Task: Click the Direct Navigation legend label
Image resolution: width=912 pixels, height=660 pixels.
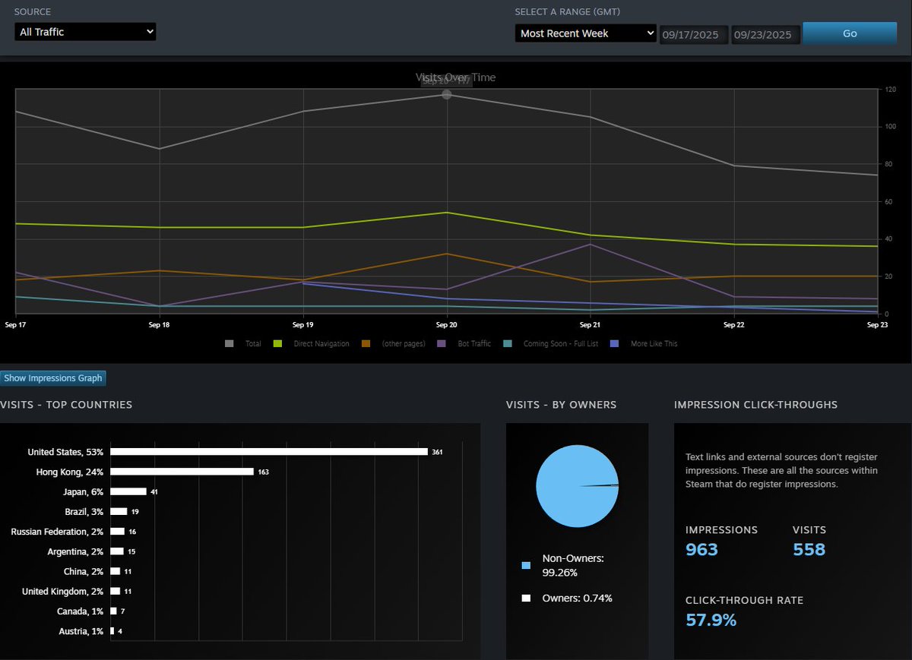Action: (321, 344)
